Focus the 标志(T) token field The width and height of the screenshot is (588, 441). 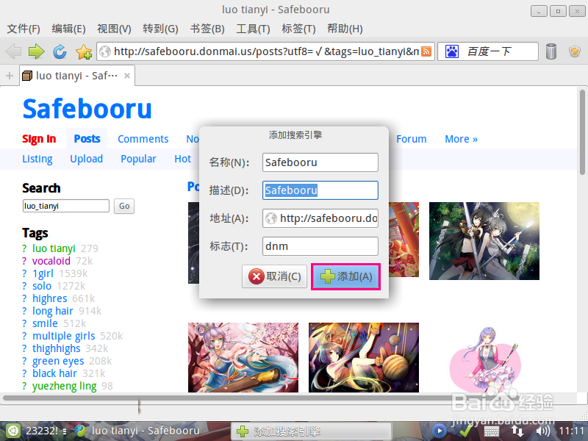320,246
